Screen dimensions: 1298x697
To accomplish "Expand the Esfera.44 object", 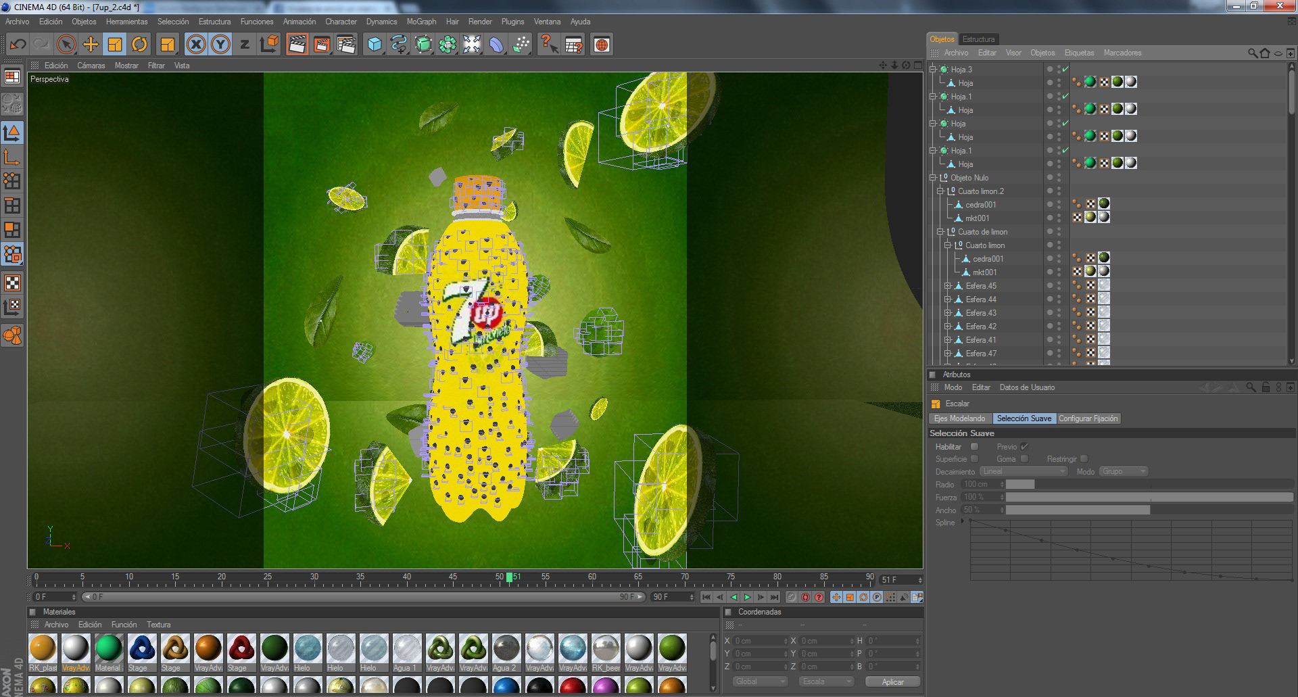I will tap(948, 299).
